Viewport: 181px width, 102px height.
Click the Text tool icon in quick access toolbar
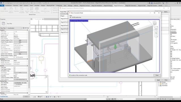31,3
